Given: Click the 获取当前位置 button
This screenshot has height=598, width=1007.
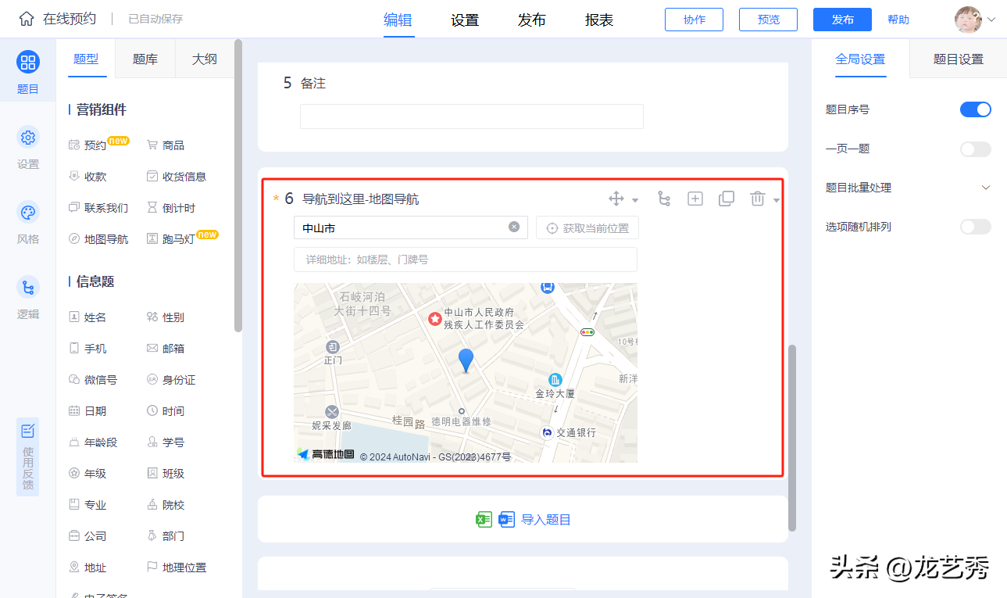Looking at the screenshot, I should [x=587, y=228].
